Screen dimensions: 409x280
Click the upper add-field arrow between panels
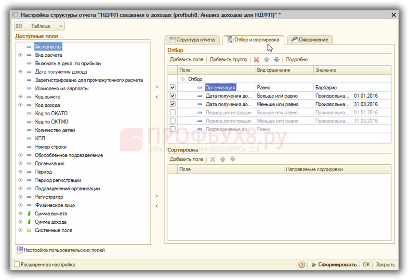pos(156,87)
